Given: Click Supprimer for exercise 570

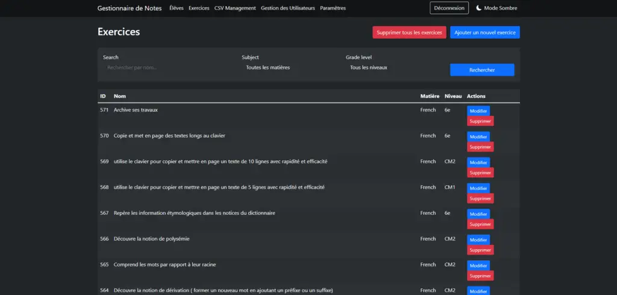Looking at the screenshot, I should (x=480, y=147).
